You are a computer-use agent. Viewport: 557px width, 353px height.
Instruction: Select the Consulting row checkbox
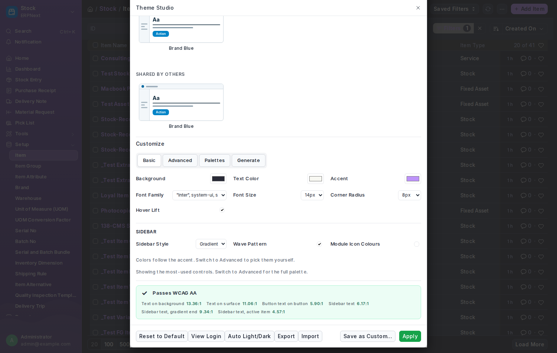[95, 58]
